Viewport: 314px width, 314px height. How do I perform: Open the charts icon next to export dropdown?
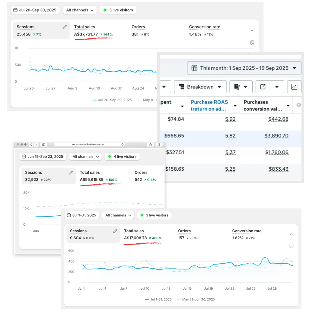point(294,87)
